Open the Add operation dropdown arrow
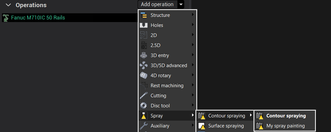The width and height of the screenshot is (331, 132). (x=181, y=5)
